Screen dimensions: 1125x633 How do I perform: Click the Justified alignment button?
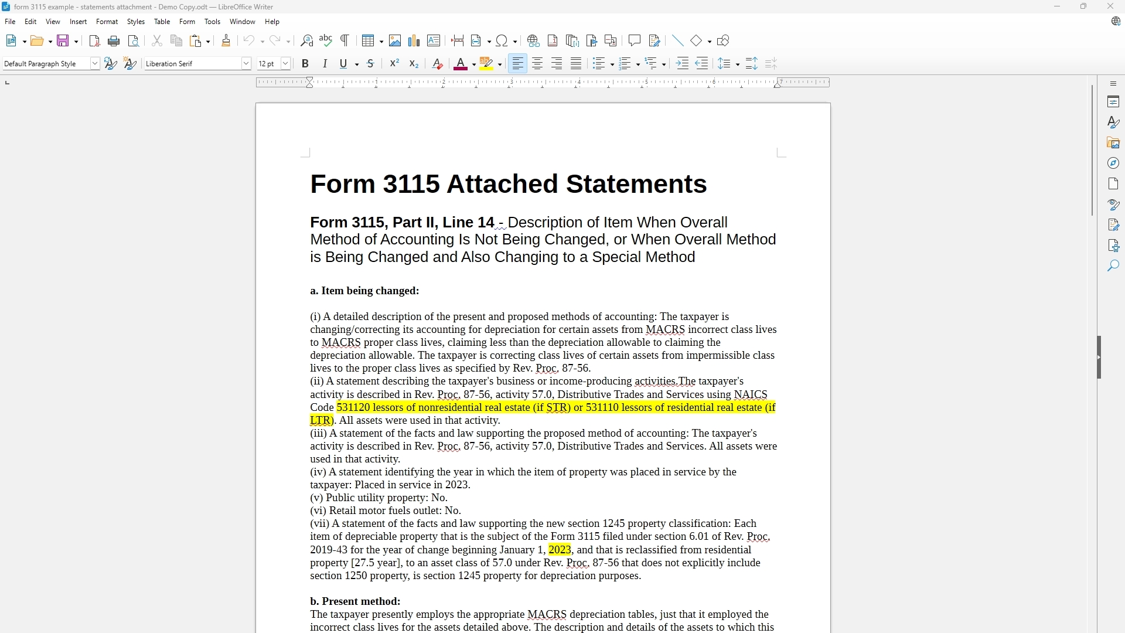[x=576, y=64]
